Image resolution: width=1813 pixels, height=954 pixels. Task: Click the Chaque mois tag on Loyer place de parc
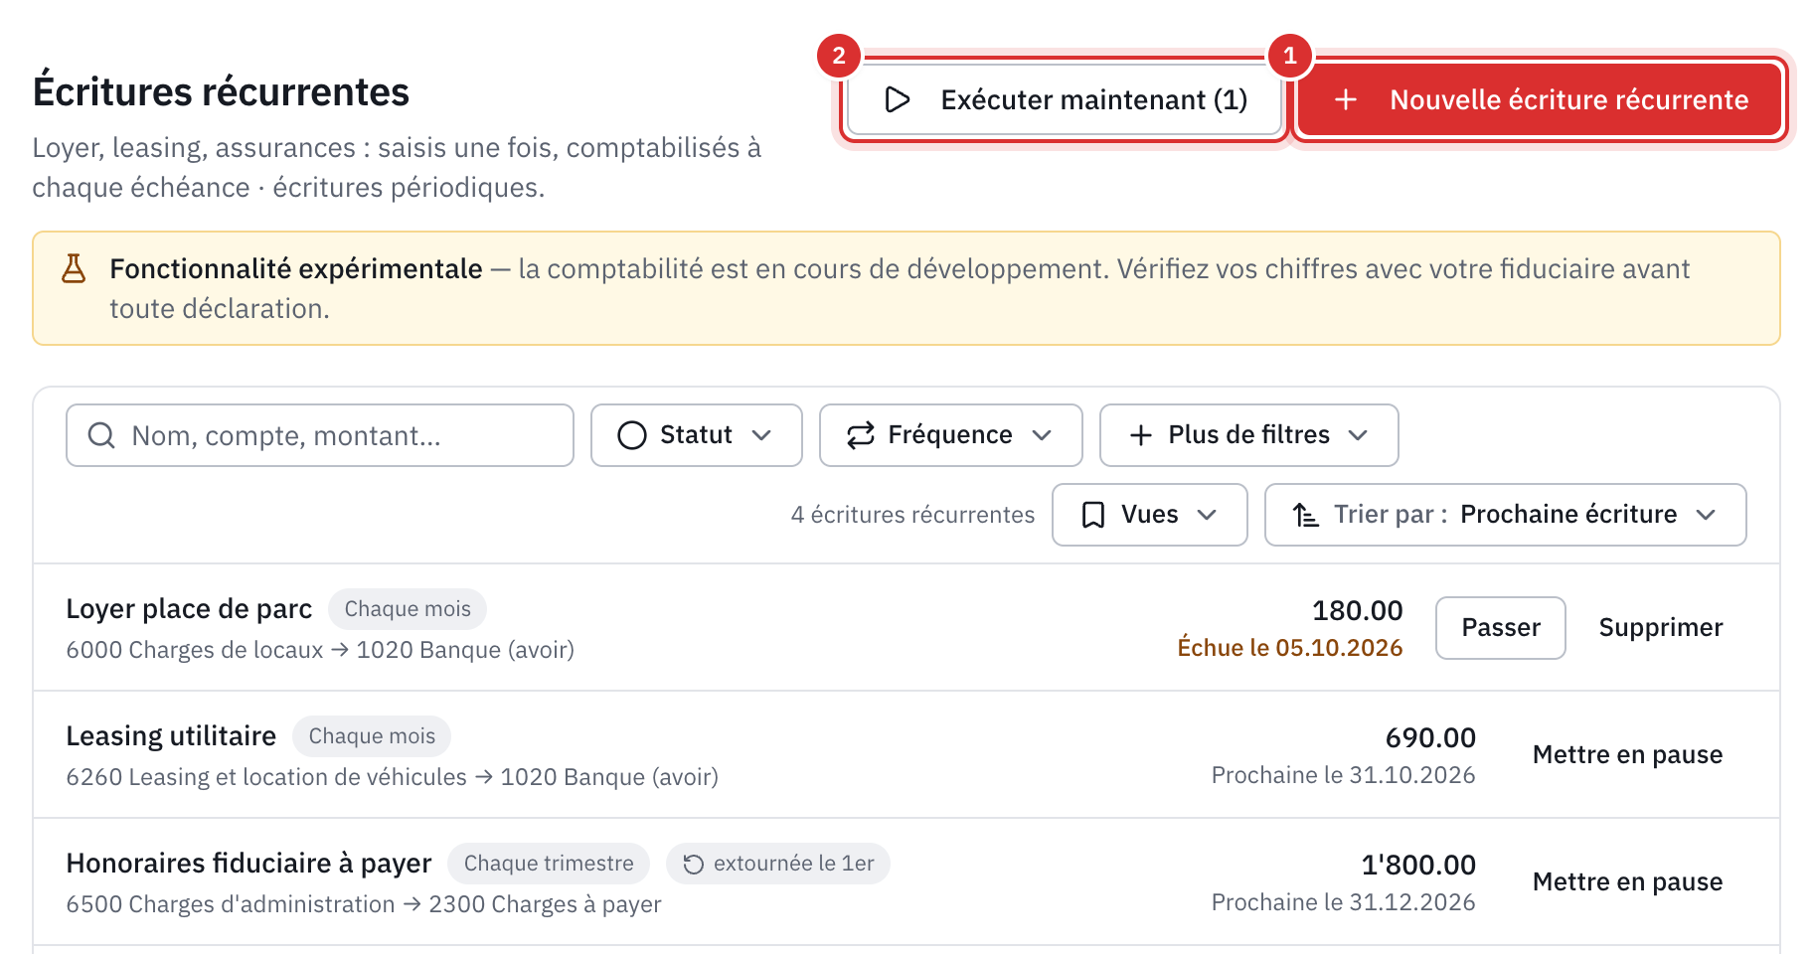coord(408,609)
